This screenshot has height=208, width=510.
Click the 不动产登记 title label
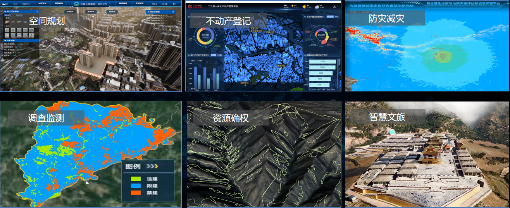tap(229, 21)
